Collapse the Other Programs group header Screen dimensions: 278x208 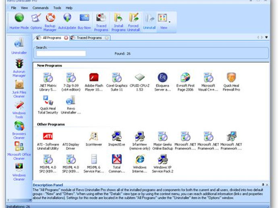(51, 124)
